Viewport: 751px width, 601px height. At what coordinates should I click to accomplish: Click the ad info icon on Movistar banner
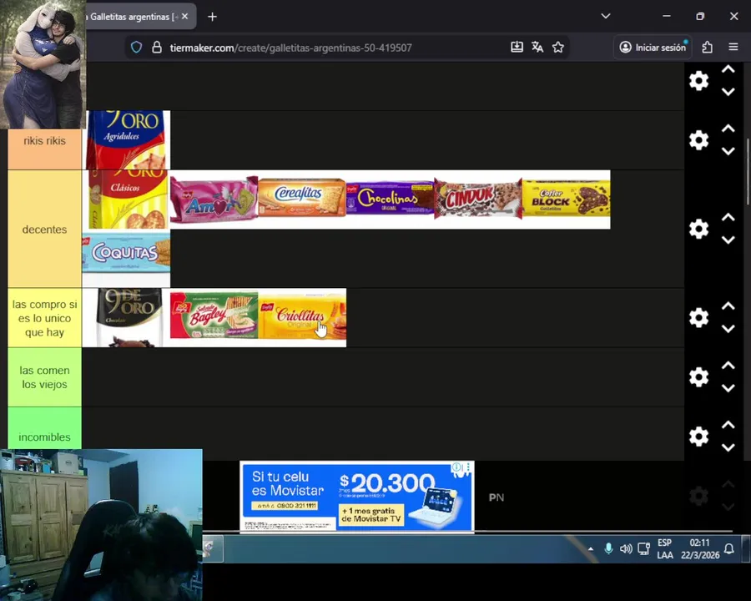(x=457, y=467)
